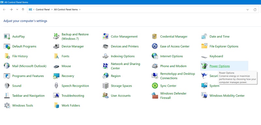Go forward using the forward arrow
Screen dimensions: 261x125
tap(11, 10)
